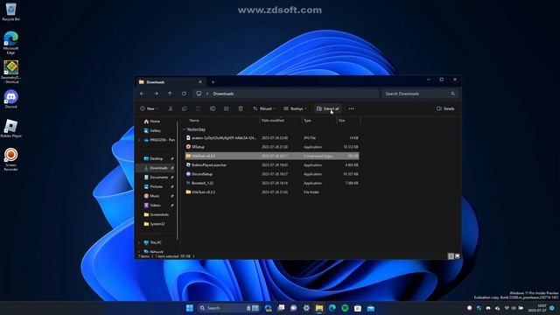This screenshot has height=315, width=560.
Task: Open Windows Start menu
Action: coord(190,308)
